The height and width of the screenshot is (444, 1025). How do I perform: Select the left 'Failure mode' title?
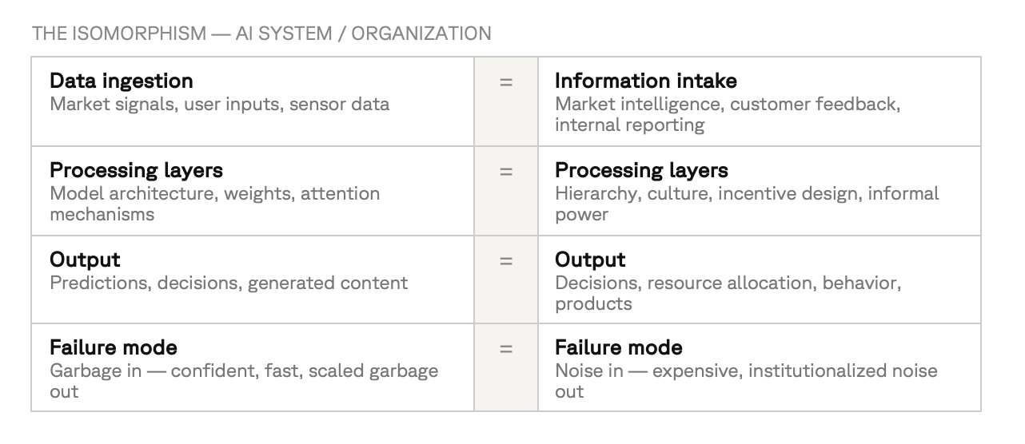tap(114, 347)
